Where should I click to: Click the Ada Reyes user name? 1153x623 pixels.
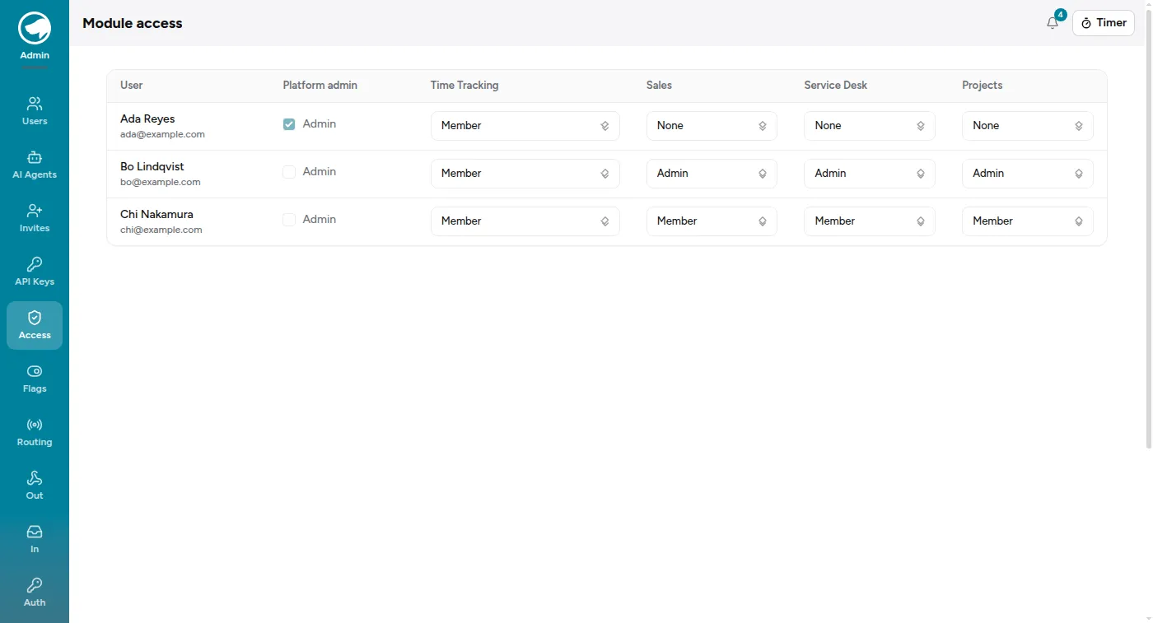coord(147,119)
